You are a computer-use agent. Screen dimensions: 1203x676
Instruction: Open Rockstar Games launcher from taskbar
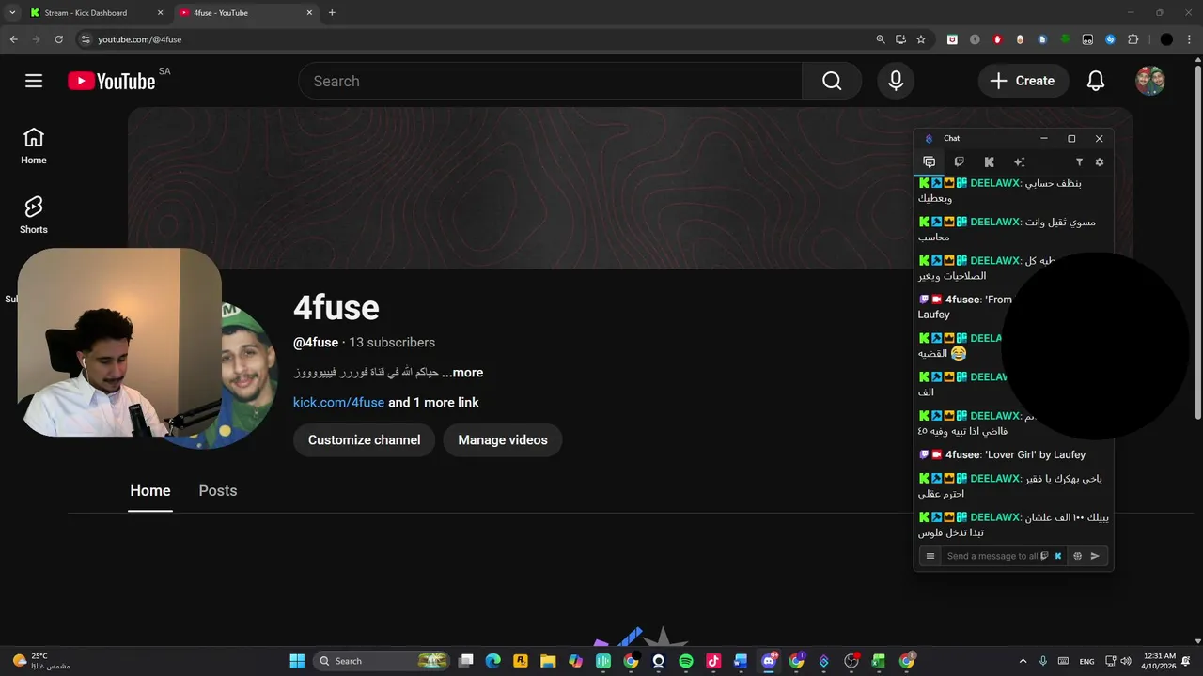click(521, 661)
